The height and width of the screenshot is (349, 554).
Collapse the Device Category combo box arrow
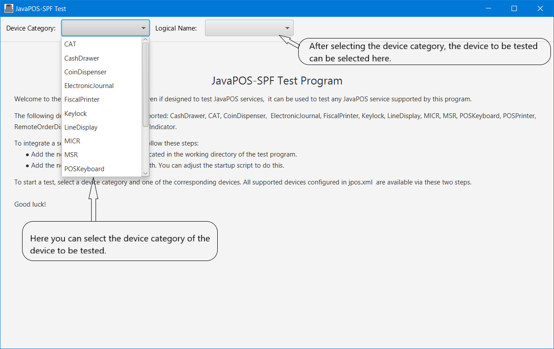[143, 28]
